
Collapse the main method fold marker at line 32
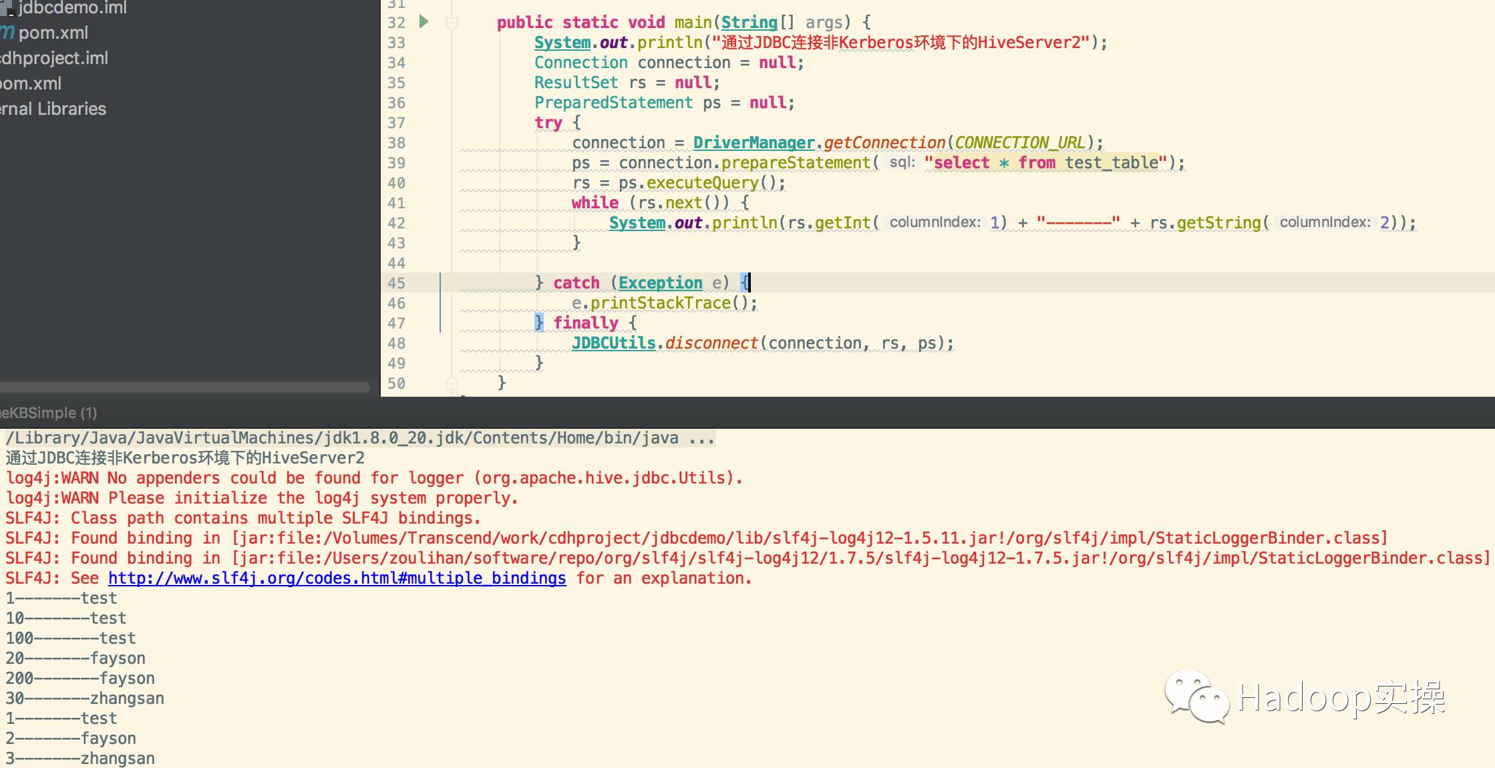click(x=452, y=23)
